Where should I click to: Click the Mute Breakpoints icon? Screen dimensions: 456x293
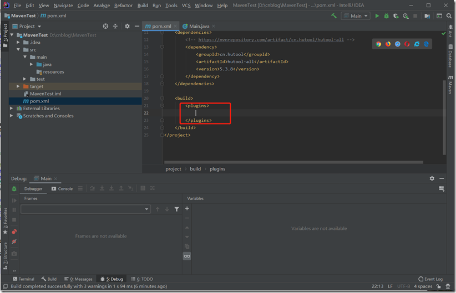pos(14,241)
